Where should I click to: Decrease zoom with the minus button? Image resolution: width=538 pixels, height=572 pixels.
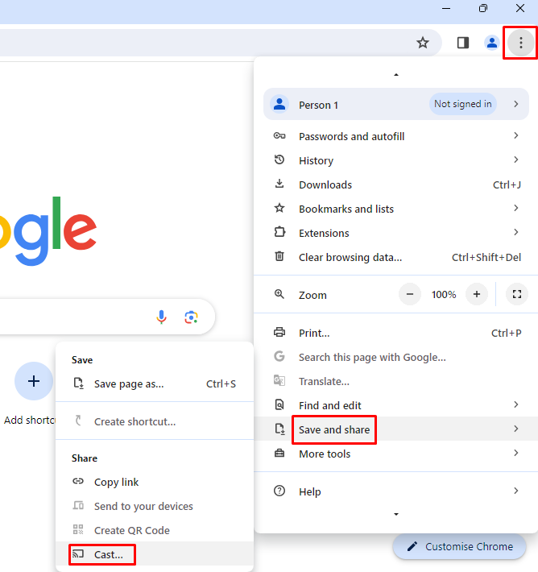click(410, 295)
